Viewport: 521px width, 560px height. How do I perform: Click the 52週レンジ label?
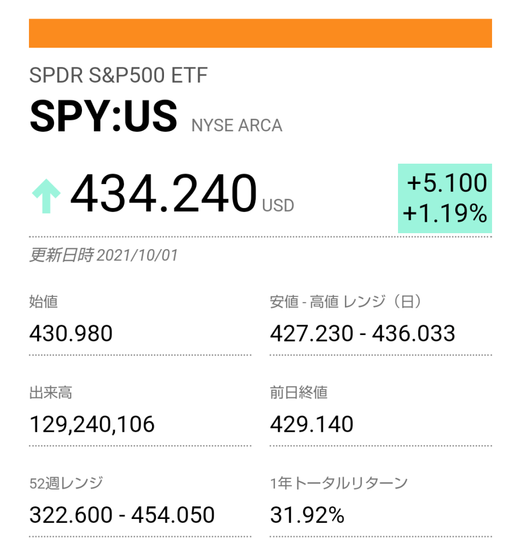[x=66, y=483]
